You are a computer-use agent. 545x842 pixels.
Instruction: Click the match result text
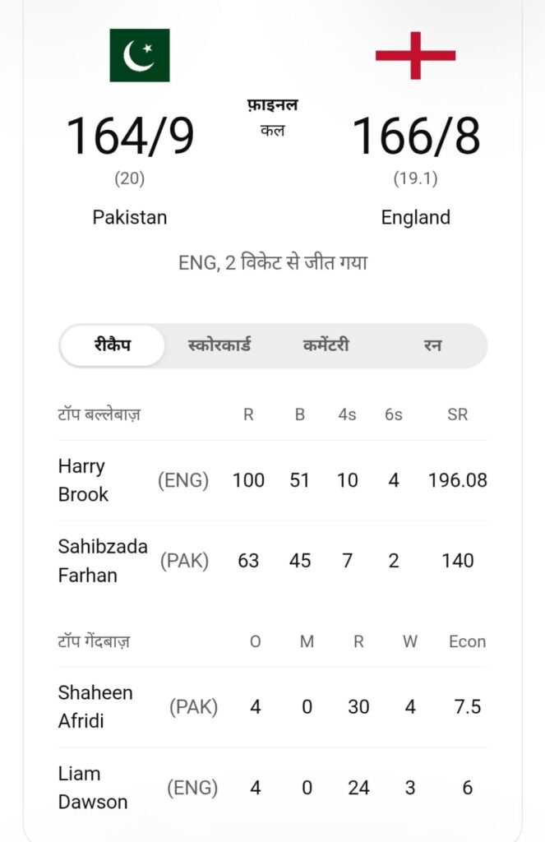pos(272,261)
